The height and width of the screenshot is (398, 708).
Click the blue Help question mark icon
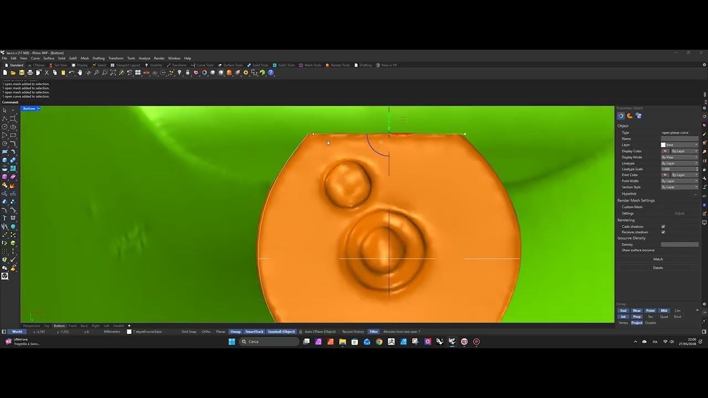tap(270, 72)
